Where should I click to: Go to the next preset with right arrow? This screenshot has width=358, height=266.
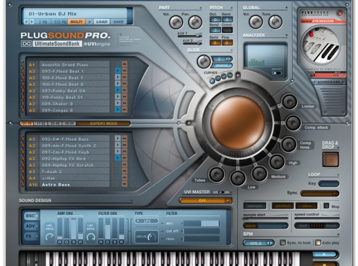click(x=32, y=22)
